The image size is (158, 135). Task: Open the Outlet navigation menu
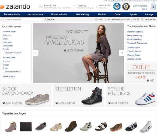(118, 14)
